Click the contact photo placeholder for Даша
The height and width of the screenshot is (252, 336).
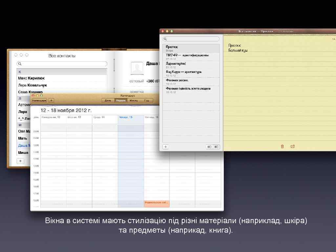click(137, 68)
